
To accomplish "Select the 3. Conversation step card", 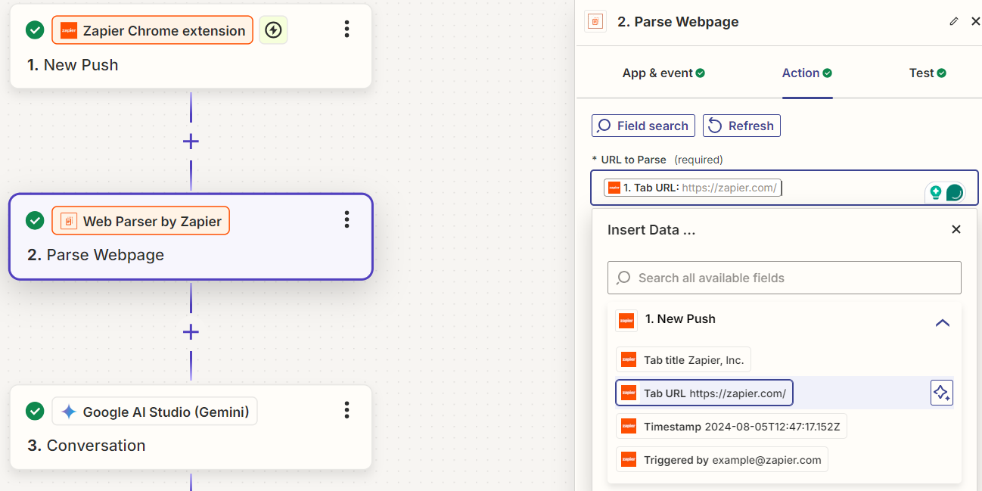I will pyautogui.click(x=191, y=427).
